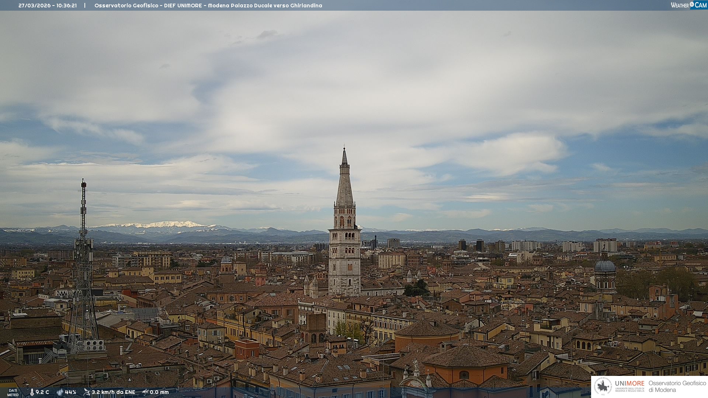Click the 27/03/2026 date and time stamp

(x=48, y=6)
